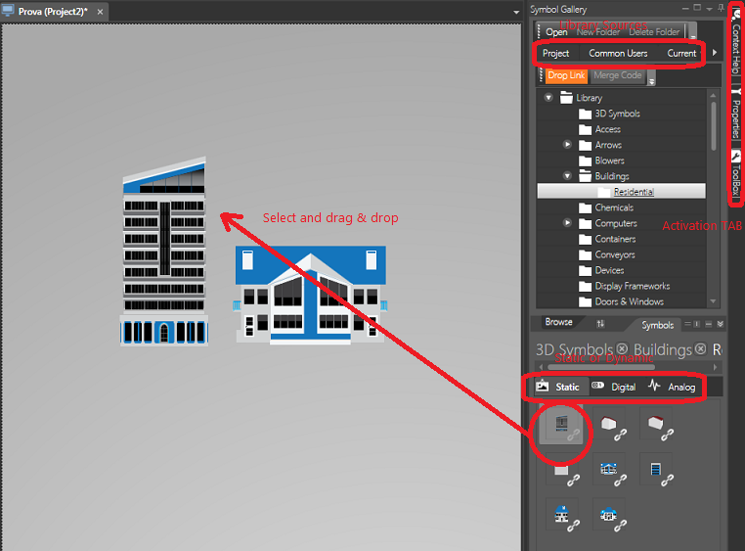Viewport: 745px width, 551px height.
Task: Select the highlighted office building symbol thumbnail
Action: pyautogui.click(x=561, y=423)
